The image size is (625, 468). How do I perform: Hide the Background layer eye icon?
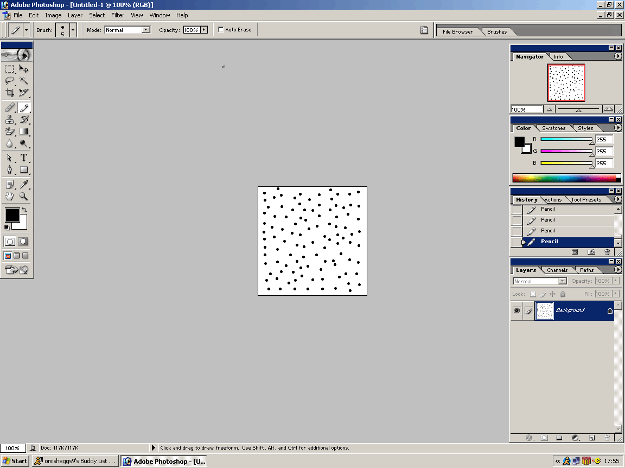point(516,310)
